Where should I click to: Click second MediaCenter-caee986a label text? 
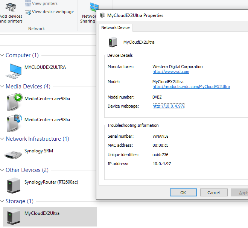(x=47, y=120)
